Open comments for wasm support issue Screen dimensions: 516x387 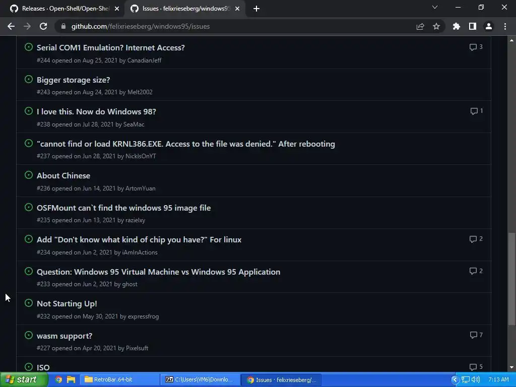476,335
